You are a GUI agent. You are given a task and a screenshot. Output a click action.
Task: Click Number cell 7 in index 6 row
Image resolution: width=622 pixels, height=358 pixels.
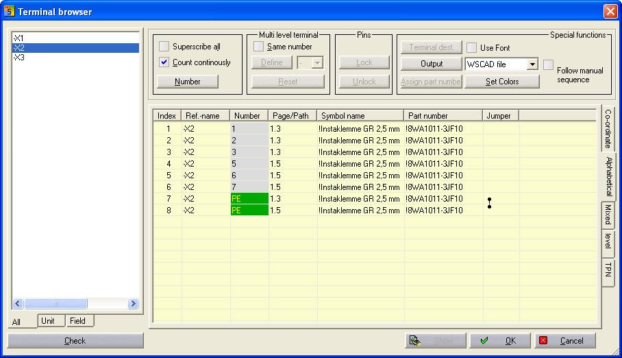coord(249,187)
